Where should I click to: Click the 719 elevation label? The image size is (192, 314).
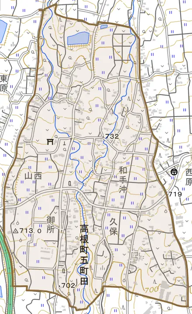point(175,194)
